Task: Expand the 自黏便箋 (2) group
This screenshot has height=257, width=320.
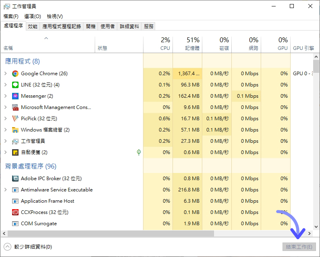Action: [6, 152]
